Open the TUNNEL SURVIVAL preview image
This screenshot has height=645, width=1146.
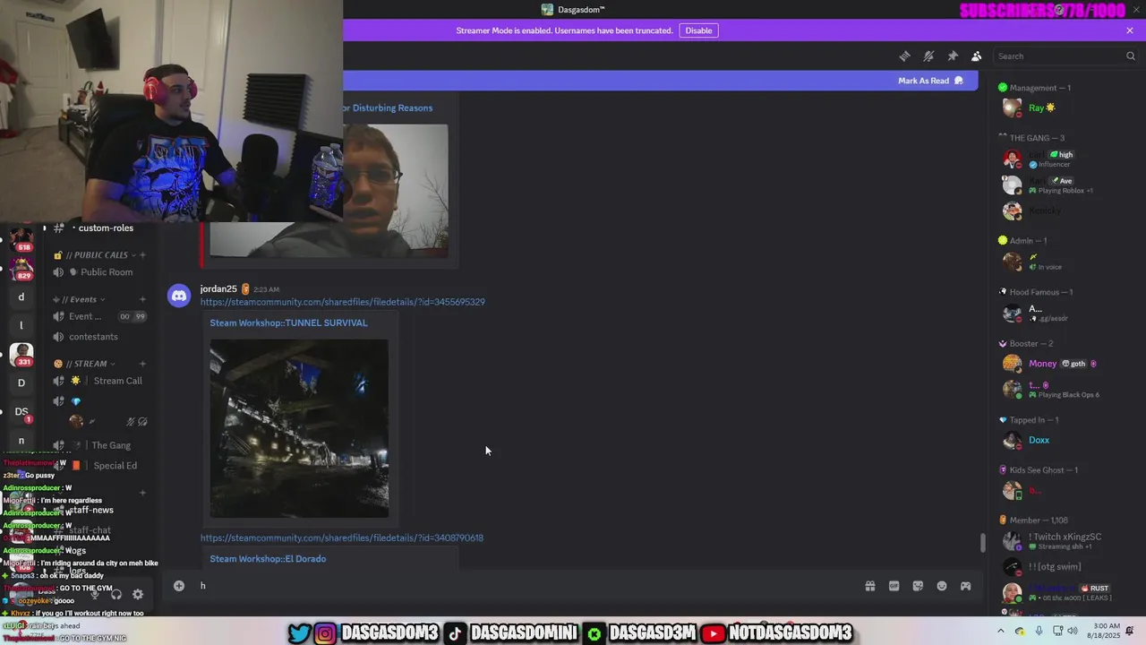tap(299, 428)
